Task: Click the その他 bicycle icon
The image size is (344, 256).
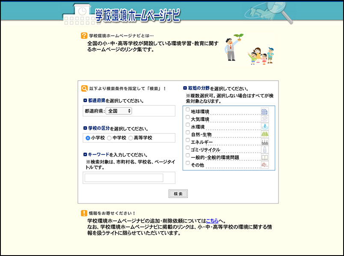Action: (x=265, y=165)
